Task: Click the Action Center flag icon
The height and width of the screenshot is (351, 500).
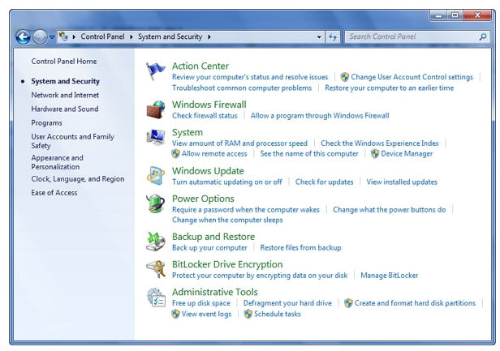Action: pyautogui.click(x=156, y=72)
